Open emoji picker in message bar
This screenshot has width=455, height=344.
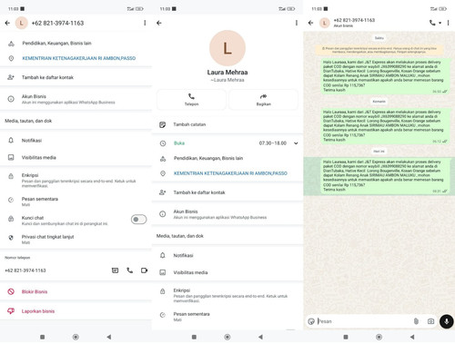pyautogui.click(x=311, y=321)
